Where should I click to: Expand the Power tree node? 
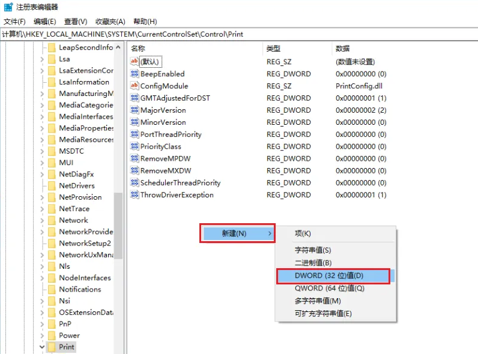click(x=42, y=335)
